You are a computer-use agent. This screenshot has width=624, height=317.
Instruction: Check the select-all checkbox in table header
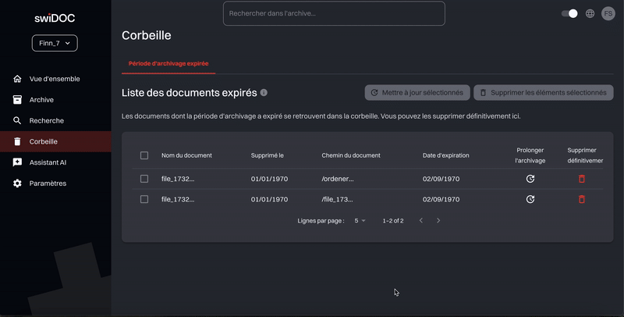[144, 155]
